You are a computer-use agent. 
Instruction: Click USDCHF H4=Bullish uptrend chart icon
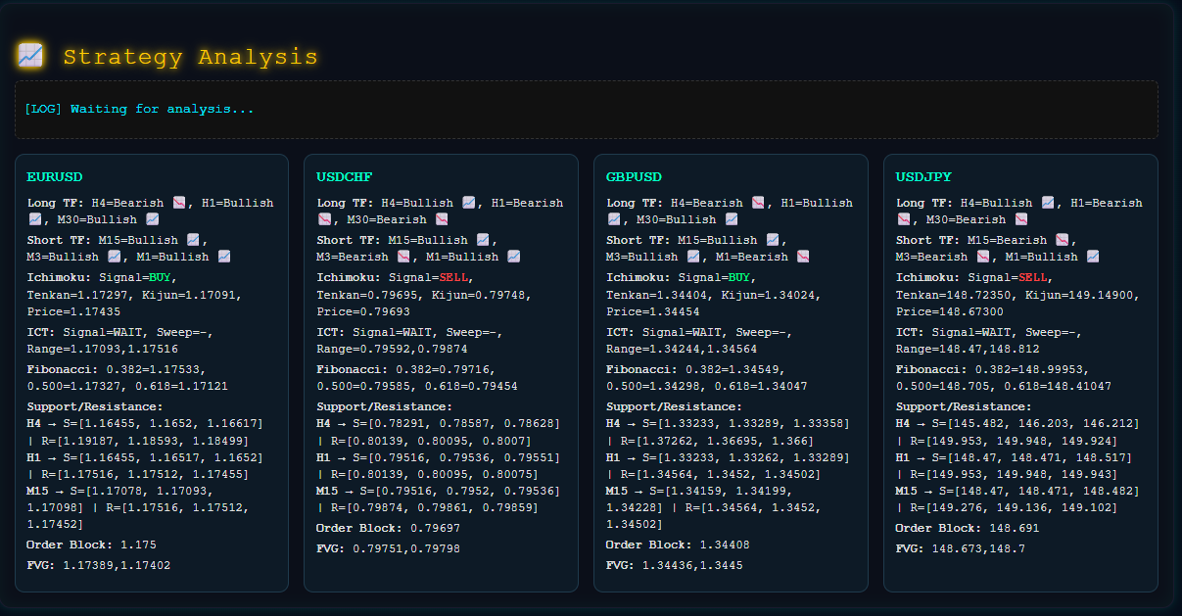(469, 203)
